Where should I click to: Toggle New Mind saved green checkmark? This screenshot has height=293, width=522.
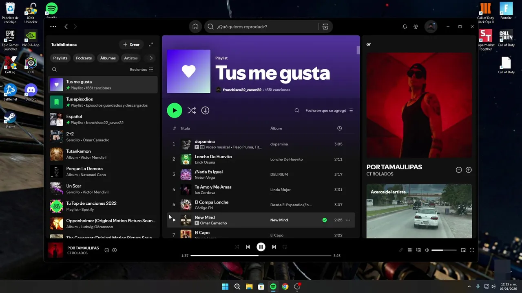click(x=325, y=220)
